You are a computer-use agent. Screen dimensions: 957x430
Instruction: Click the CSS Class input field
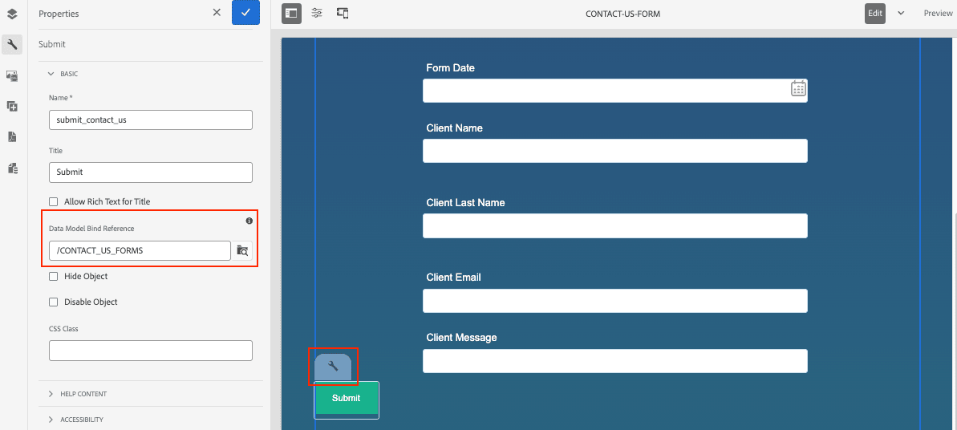(151, 351)
